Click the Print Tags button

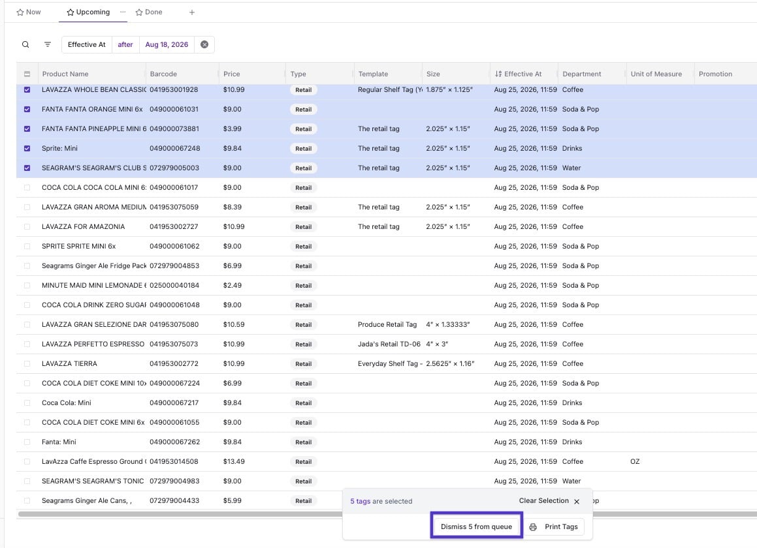point(555,526)
